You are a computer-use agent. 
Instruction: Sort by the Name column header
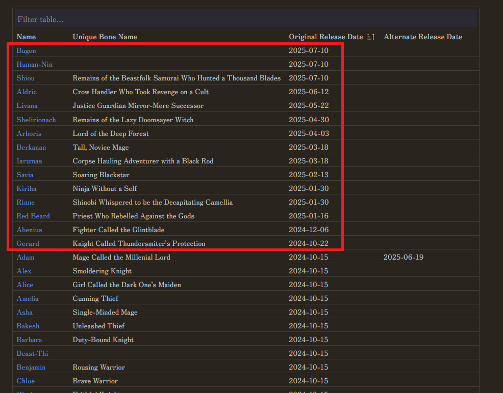[x=26, y=37]
